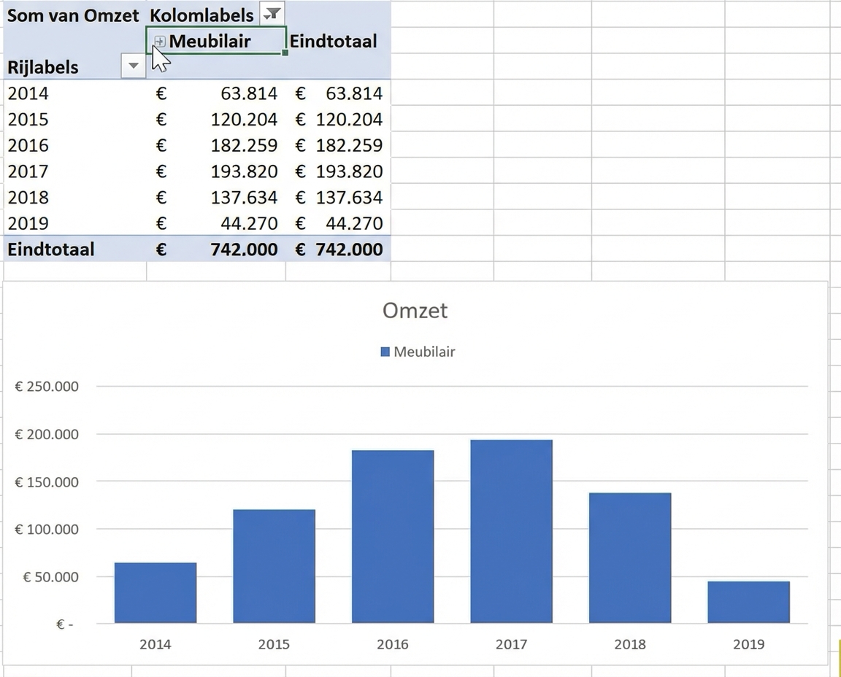Click the Meubilair grand total 742.000

[244, 249]
